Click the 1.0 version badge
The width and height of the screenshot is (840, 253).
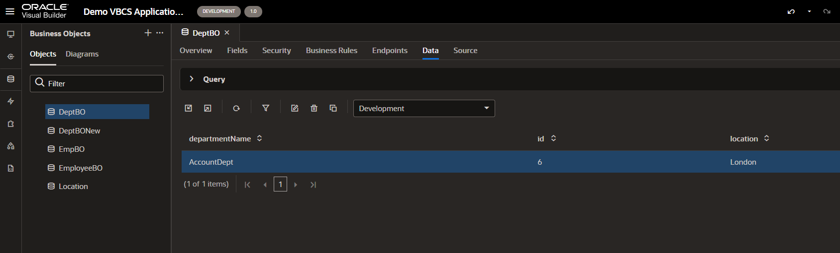[253, 11]
